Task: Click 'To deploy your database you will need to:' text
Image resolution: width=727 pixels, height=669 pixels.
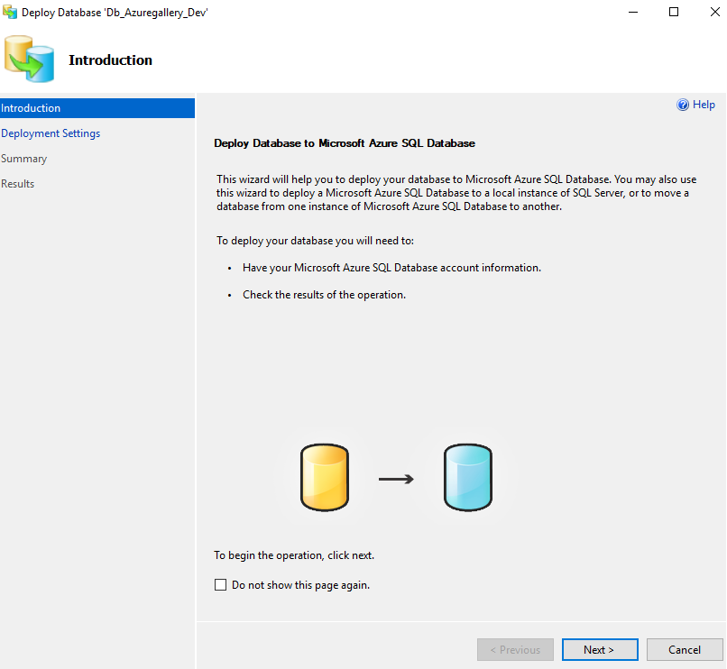Action: 316,241
